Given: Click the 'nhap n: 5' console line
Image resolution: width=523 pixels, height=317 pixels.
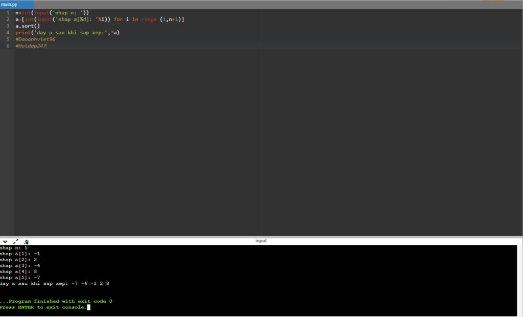Looking at the screenshot, I should coord(14,248).
